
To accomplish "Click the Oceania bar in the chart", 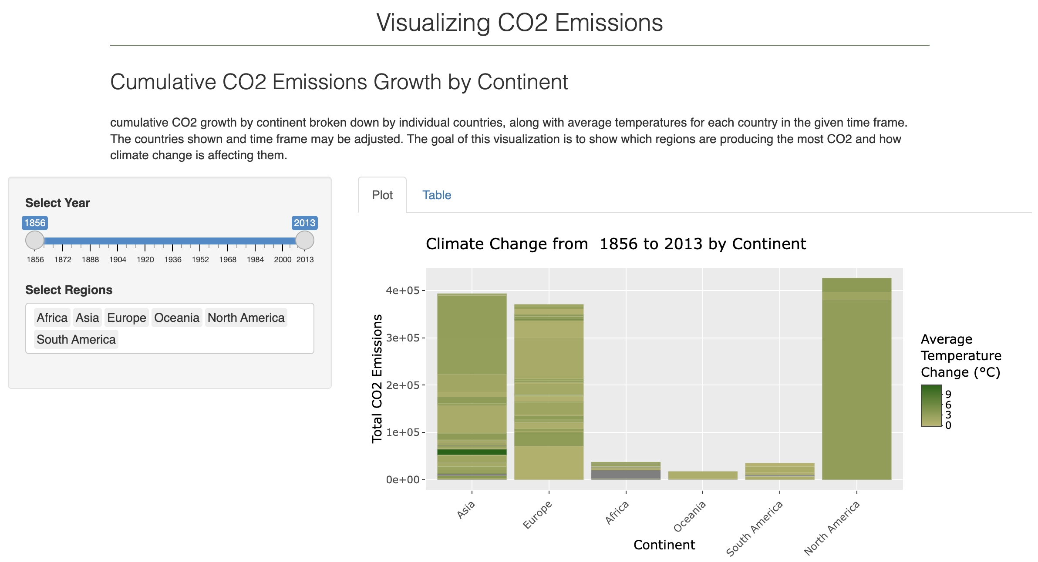I will pos(703,475).
